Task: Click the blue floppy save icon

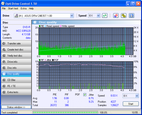Action: [131, 16]
